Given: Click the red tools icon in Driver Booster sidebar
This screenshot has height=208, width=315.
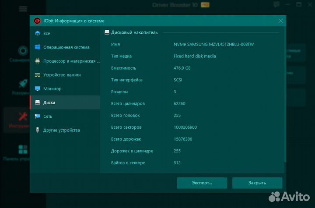Looking at the screenshot, I should (x=23, y=116).
